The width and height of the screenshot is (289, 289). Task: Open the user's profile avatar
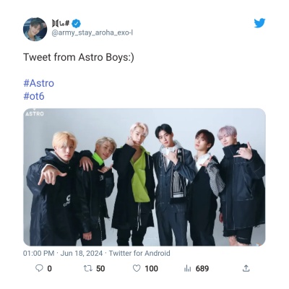coord(35,29)
